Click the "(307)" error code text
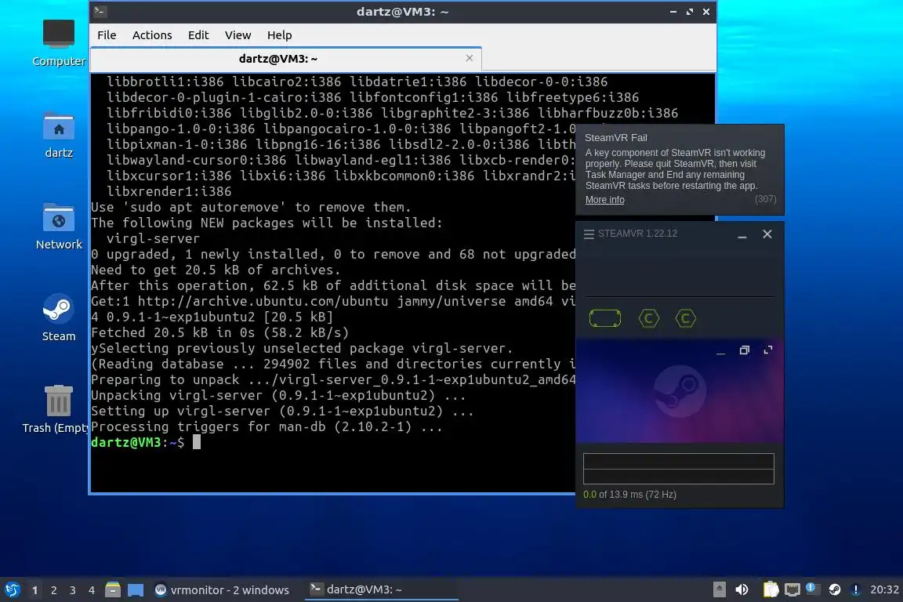 (765, 199)
